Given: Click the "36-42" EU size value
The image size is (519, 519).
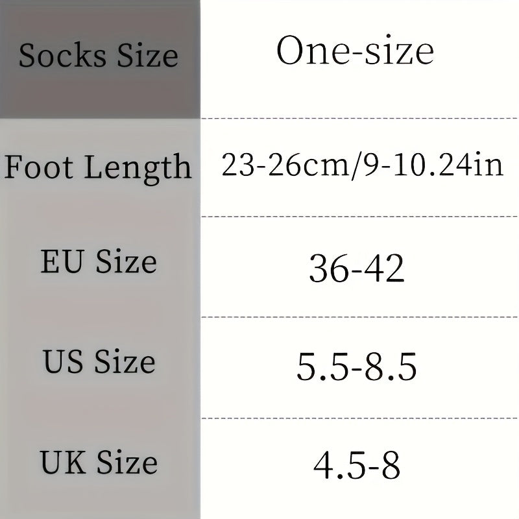Looking at the screenshot, I should (356, 268).
